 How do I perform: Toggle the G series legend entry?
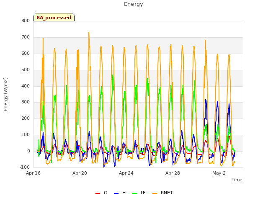(x=101, y=193)
